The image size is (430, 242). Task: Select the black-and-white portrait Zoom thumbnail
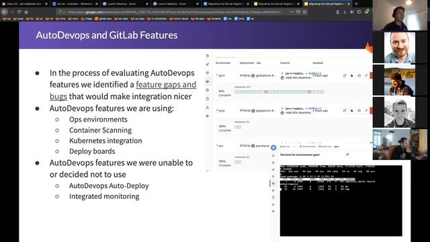pos(400,112)
